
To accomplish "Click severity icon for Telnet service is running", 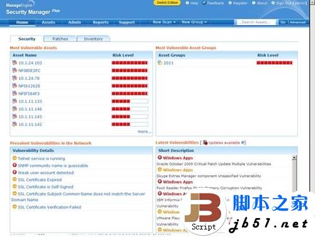I will coord(14,158).
